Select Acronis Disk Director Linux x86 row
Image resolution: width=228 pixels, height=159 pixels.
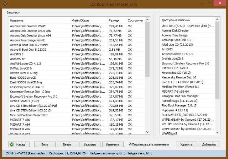point(77,31)
